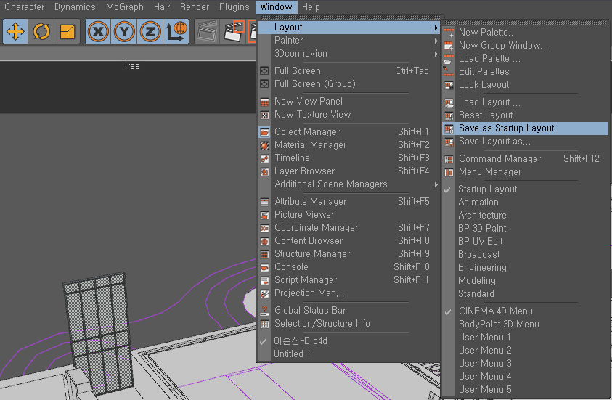612x400 pixels.
Task: Click Content Browser icon
Action: [264, 241]
